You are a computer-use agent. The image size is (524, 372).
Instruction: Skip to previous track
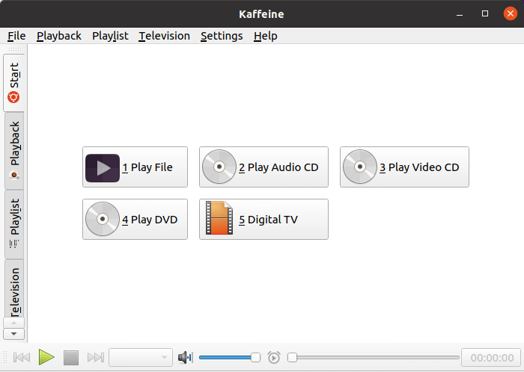pos(22,357)
